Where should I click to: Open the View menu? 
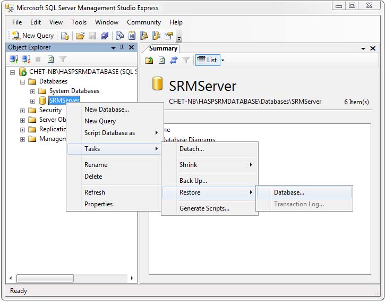tap(56, 22)
